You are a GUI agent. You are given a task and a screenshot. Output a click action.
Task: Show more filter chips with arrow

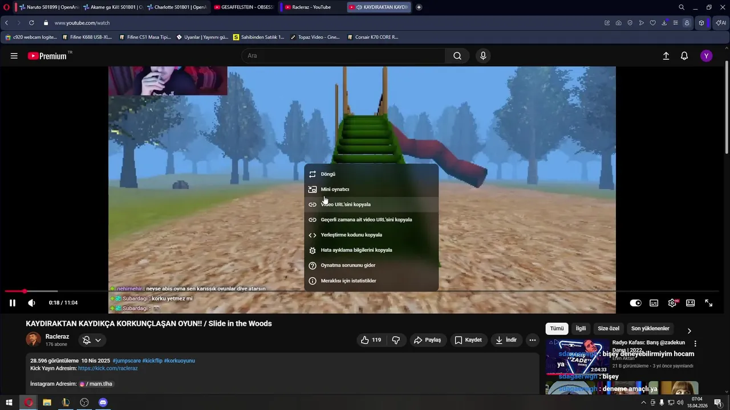click(689, 331)
